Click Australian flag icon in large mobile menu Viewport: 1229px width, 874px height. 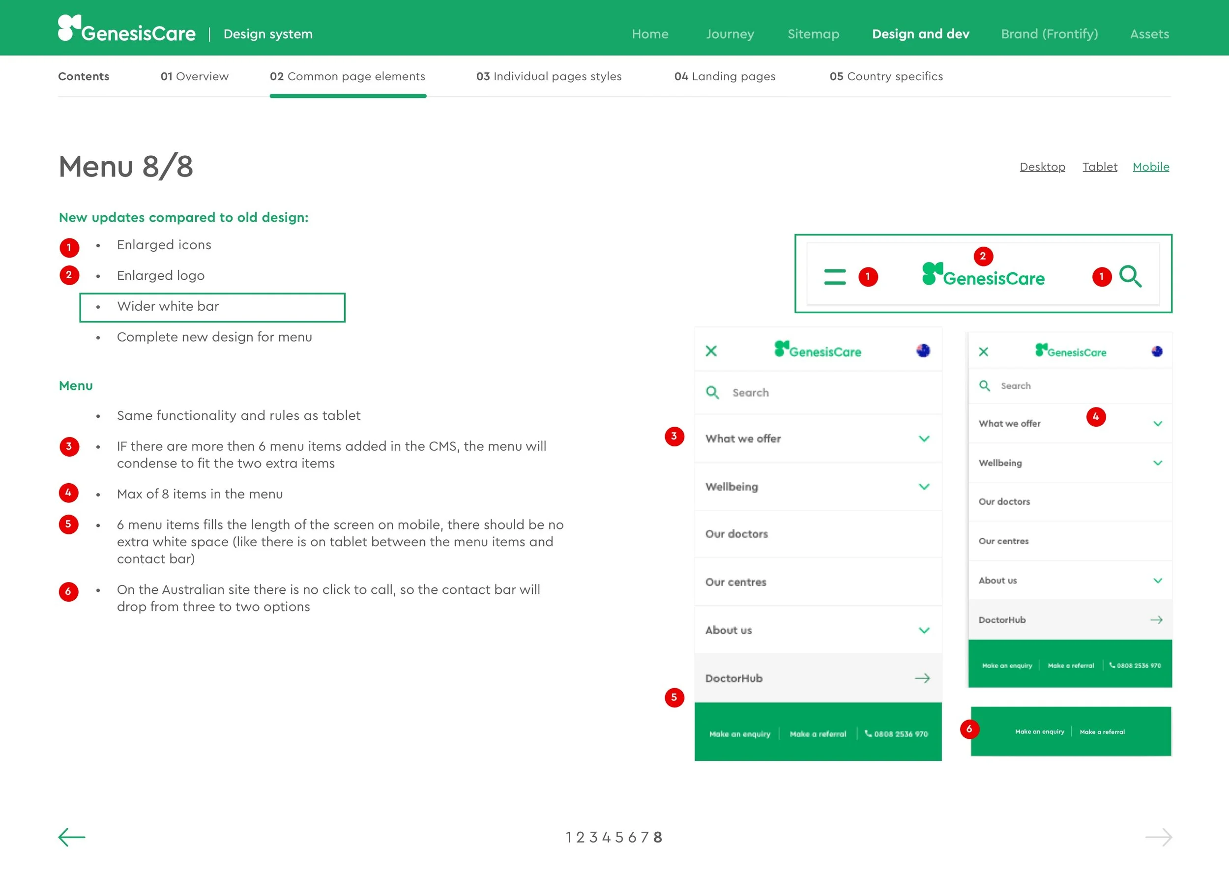pos(923,350)
